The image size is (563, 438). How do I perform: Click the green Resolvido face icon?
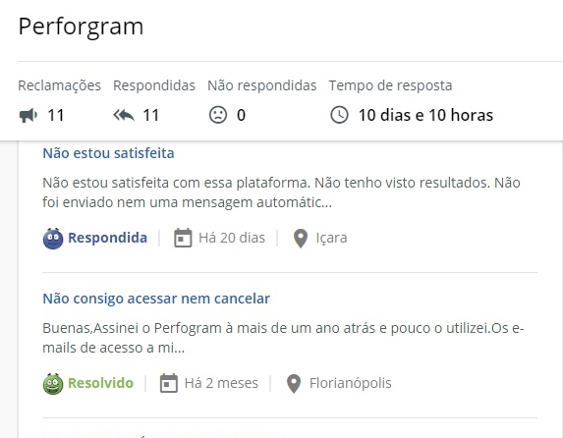click(53, 384)
